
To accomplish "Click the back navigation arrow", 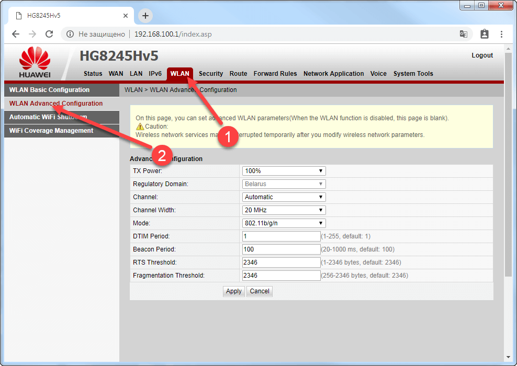I will point(16,33).
